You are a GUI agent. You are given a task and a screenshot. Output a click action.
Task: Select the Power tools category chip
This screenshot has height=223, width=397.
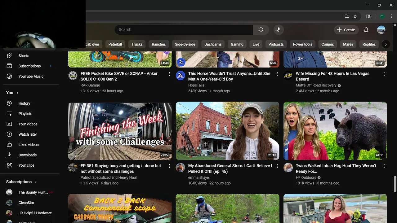pyautogui.click(x=302, y=44)
